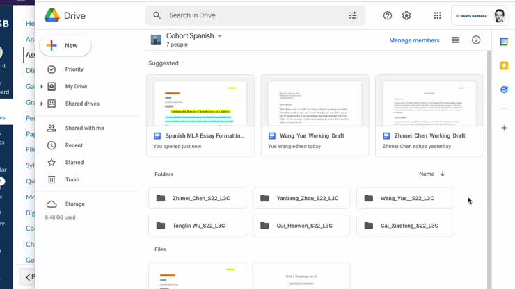Open folder Yanbang_Zhou_S22_L3C
This screenshot has width=515, height=289.
(301, 198)
